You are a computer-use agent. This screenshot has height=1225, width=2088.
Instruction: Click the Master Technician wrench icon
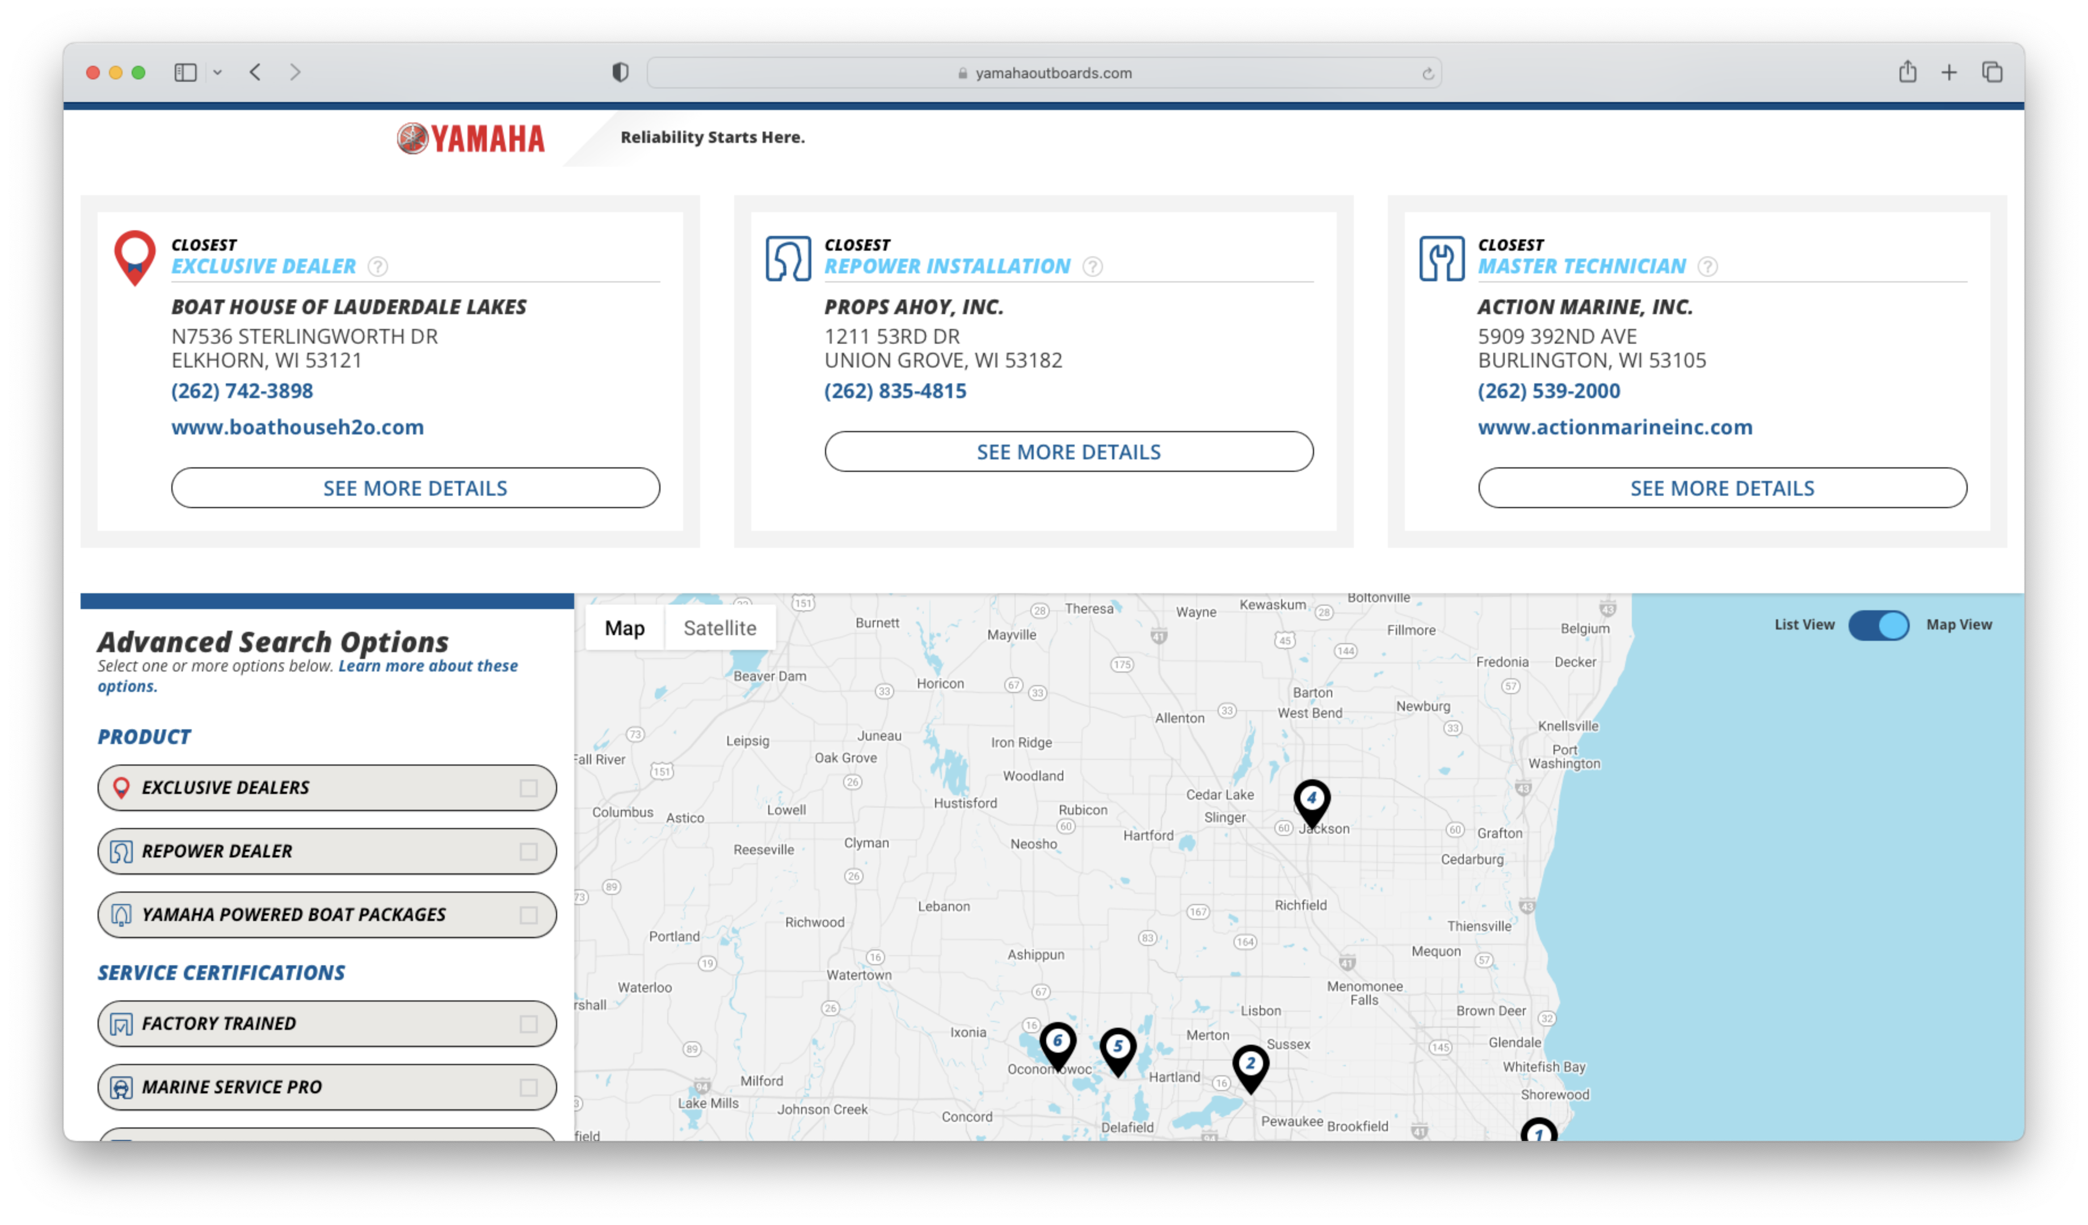(x=1442, y=259)
